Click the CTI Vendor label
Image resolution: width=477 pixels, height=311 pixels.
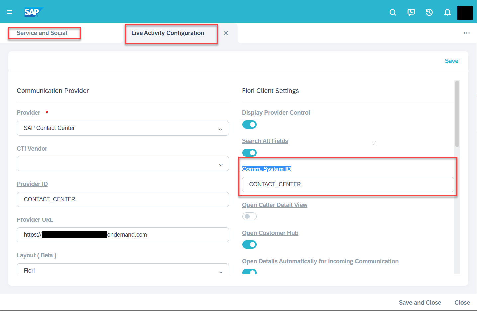point(32,149)
